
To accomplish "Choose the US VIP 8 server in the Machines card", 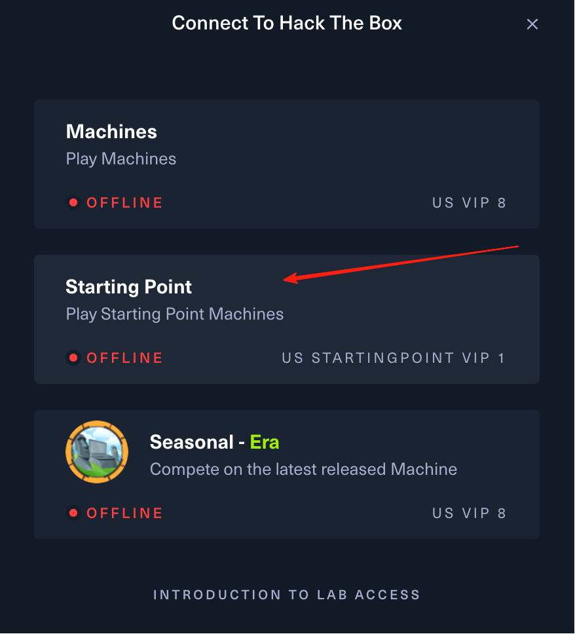I will coord(469,202).
